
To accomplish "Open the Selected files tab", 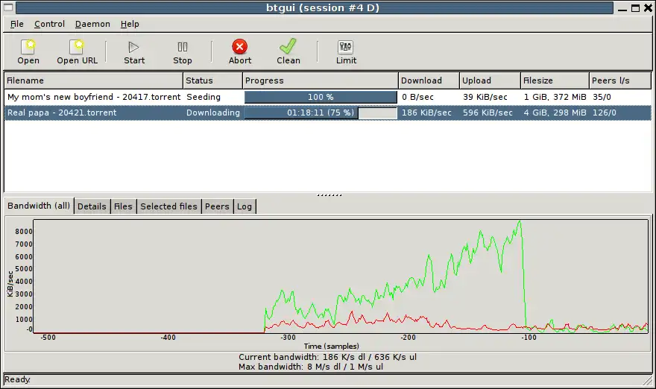I will coord(168,206).
